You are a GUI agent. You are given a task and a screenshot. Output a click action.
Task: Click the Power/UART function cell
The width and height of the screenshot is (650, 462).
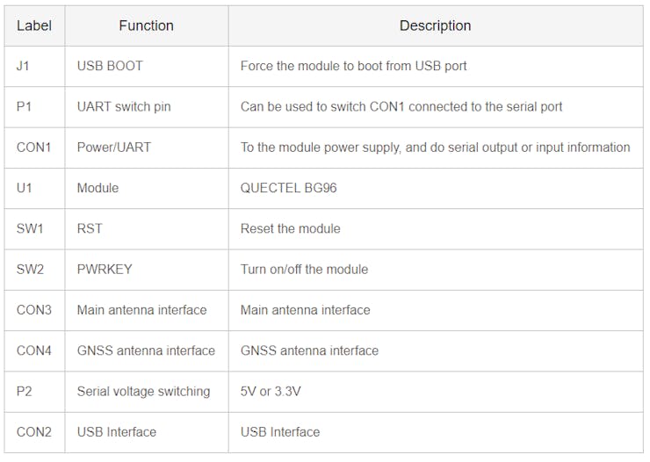(147, 148)
